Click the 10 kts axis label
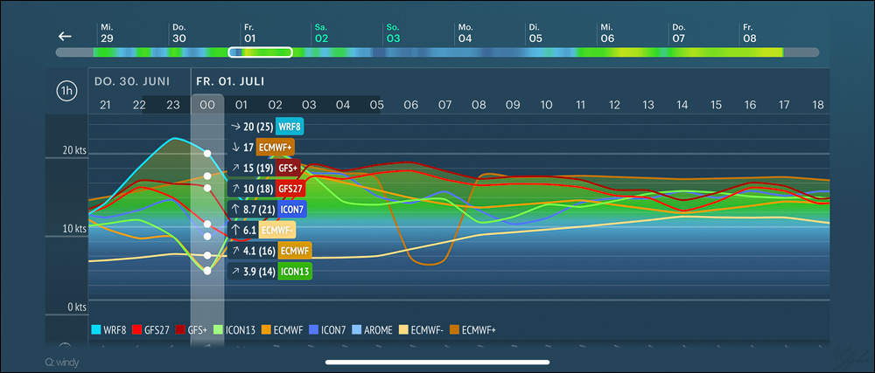The height and width of the screenshot is (373, 875). click(74, 228)
